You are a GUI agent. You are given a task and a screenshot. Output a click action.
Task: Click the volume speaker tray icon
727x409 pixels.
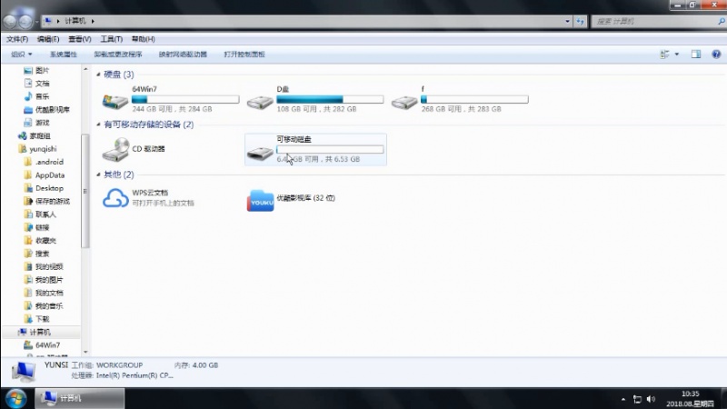click(x=651, y=399)
